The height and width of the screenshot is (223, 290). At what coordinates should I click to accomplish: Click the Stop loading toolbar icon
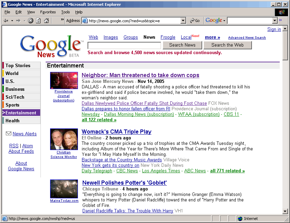pyautogui.click(x=31, y=21)
